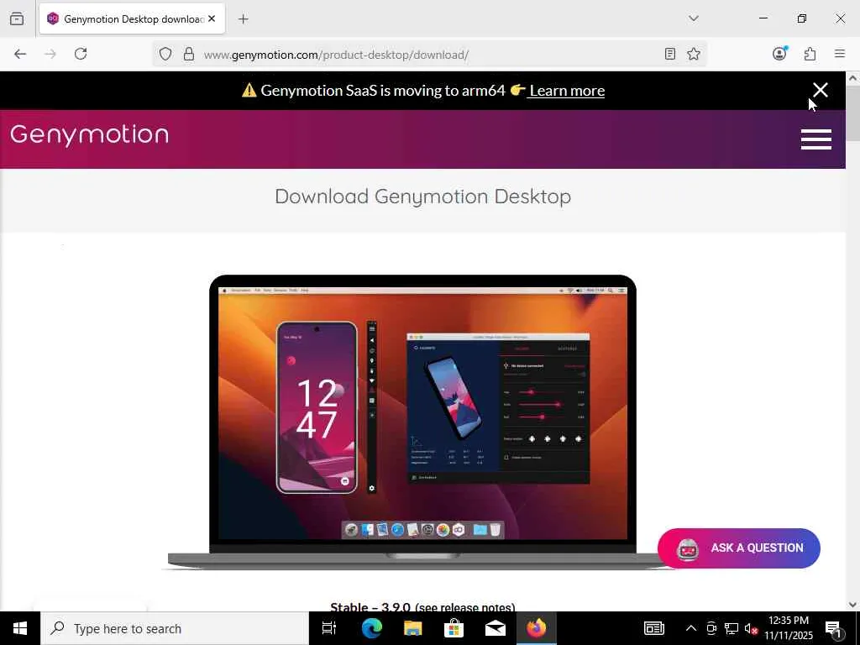Toggle reader view for this page
The width and height of the screenshot is (860, 645).
click(x=669, y=54)
